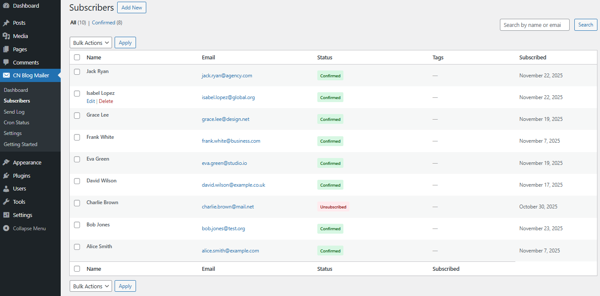Delete the Isabel Lopez subscriber
Screen dimensions: 600x296
pyautogui.click(x=106, y=101)
